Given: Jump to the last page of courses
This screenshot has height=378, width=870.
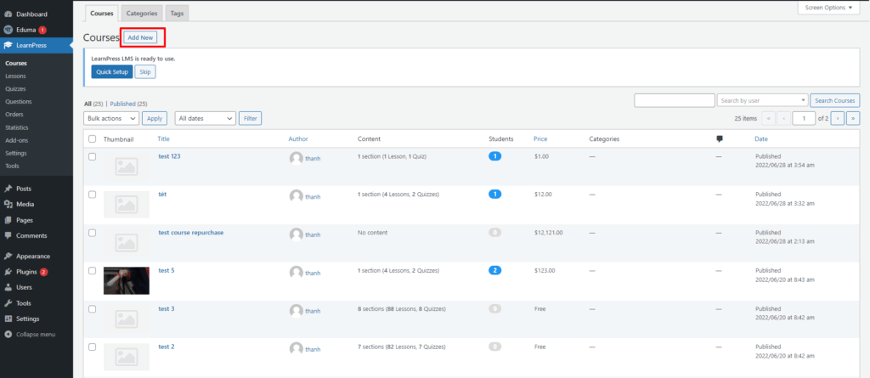Looking at the screenshot, I should (853, 118).
